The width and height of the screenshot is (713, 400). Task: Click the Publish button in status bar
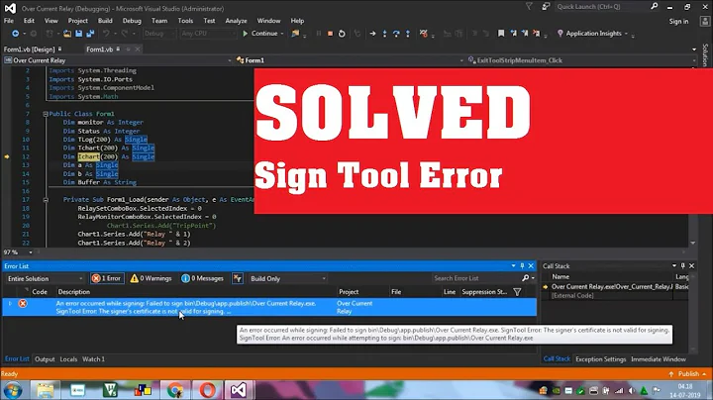tap(687, 373)
